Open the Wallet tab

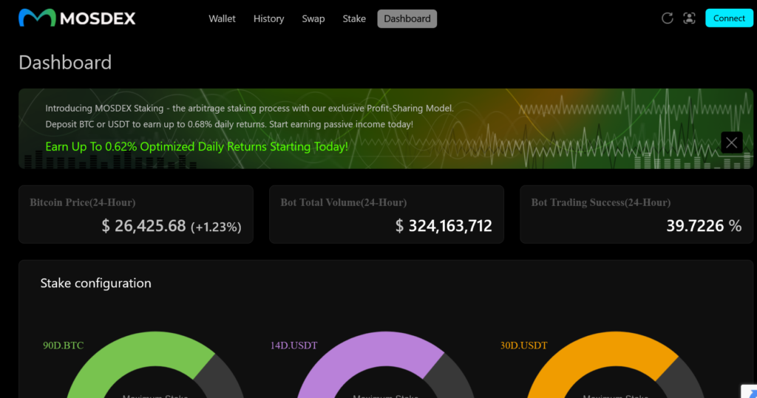point(222,18)
